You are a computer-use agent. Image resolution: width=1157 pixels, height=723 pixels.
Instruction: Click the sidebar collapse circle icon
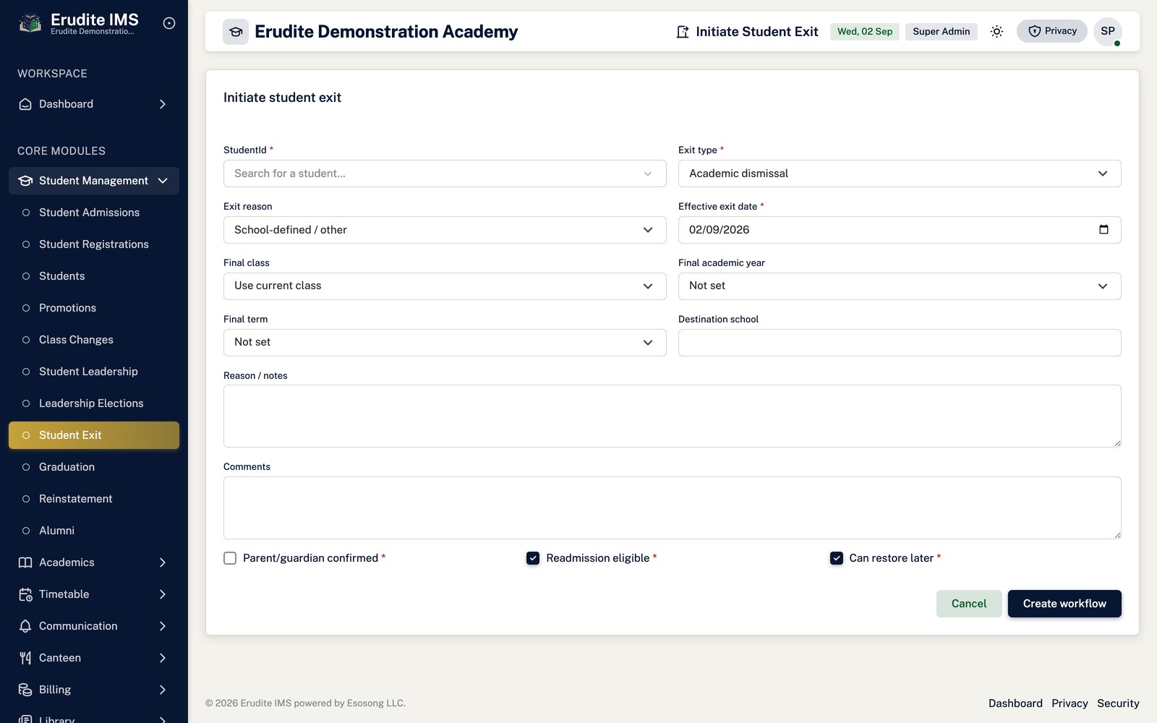coord(169,23)
